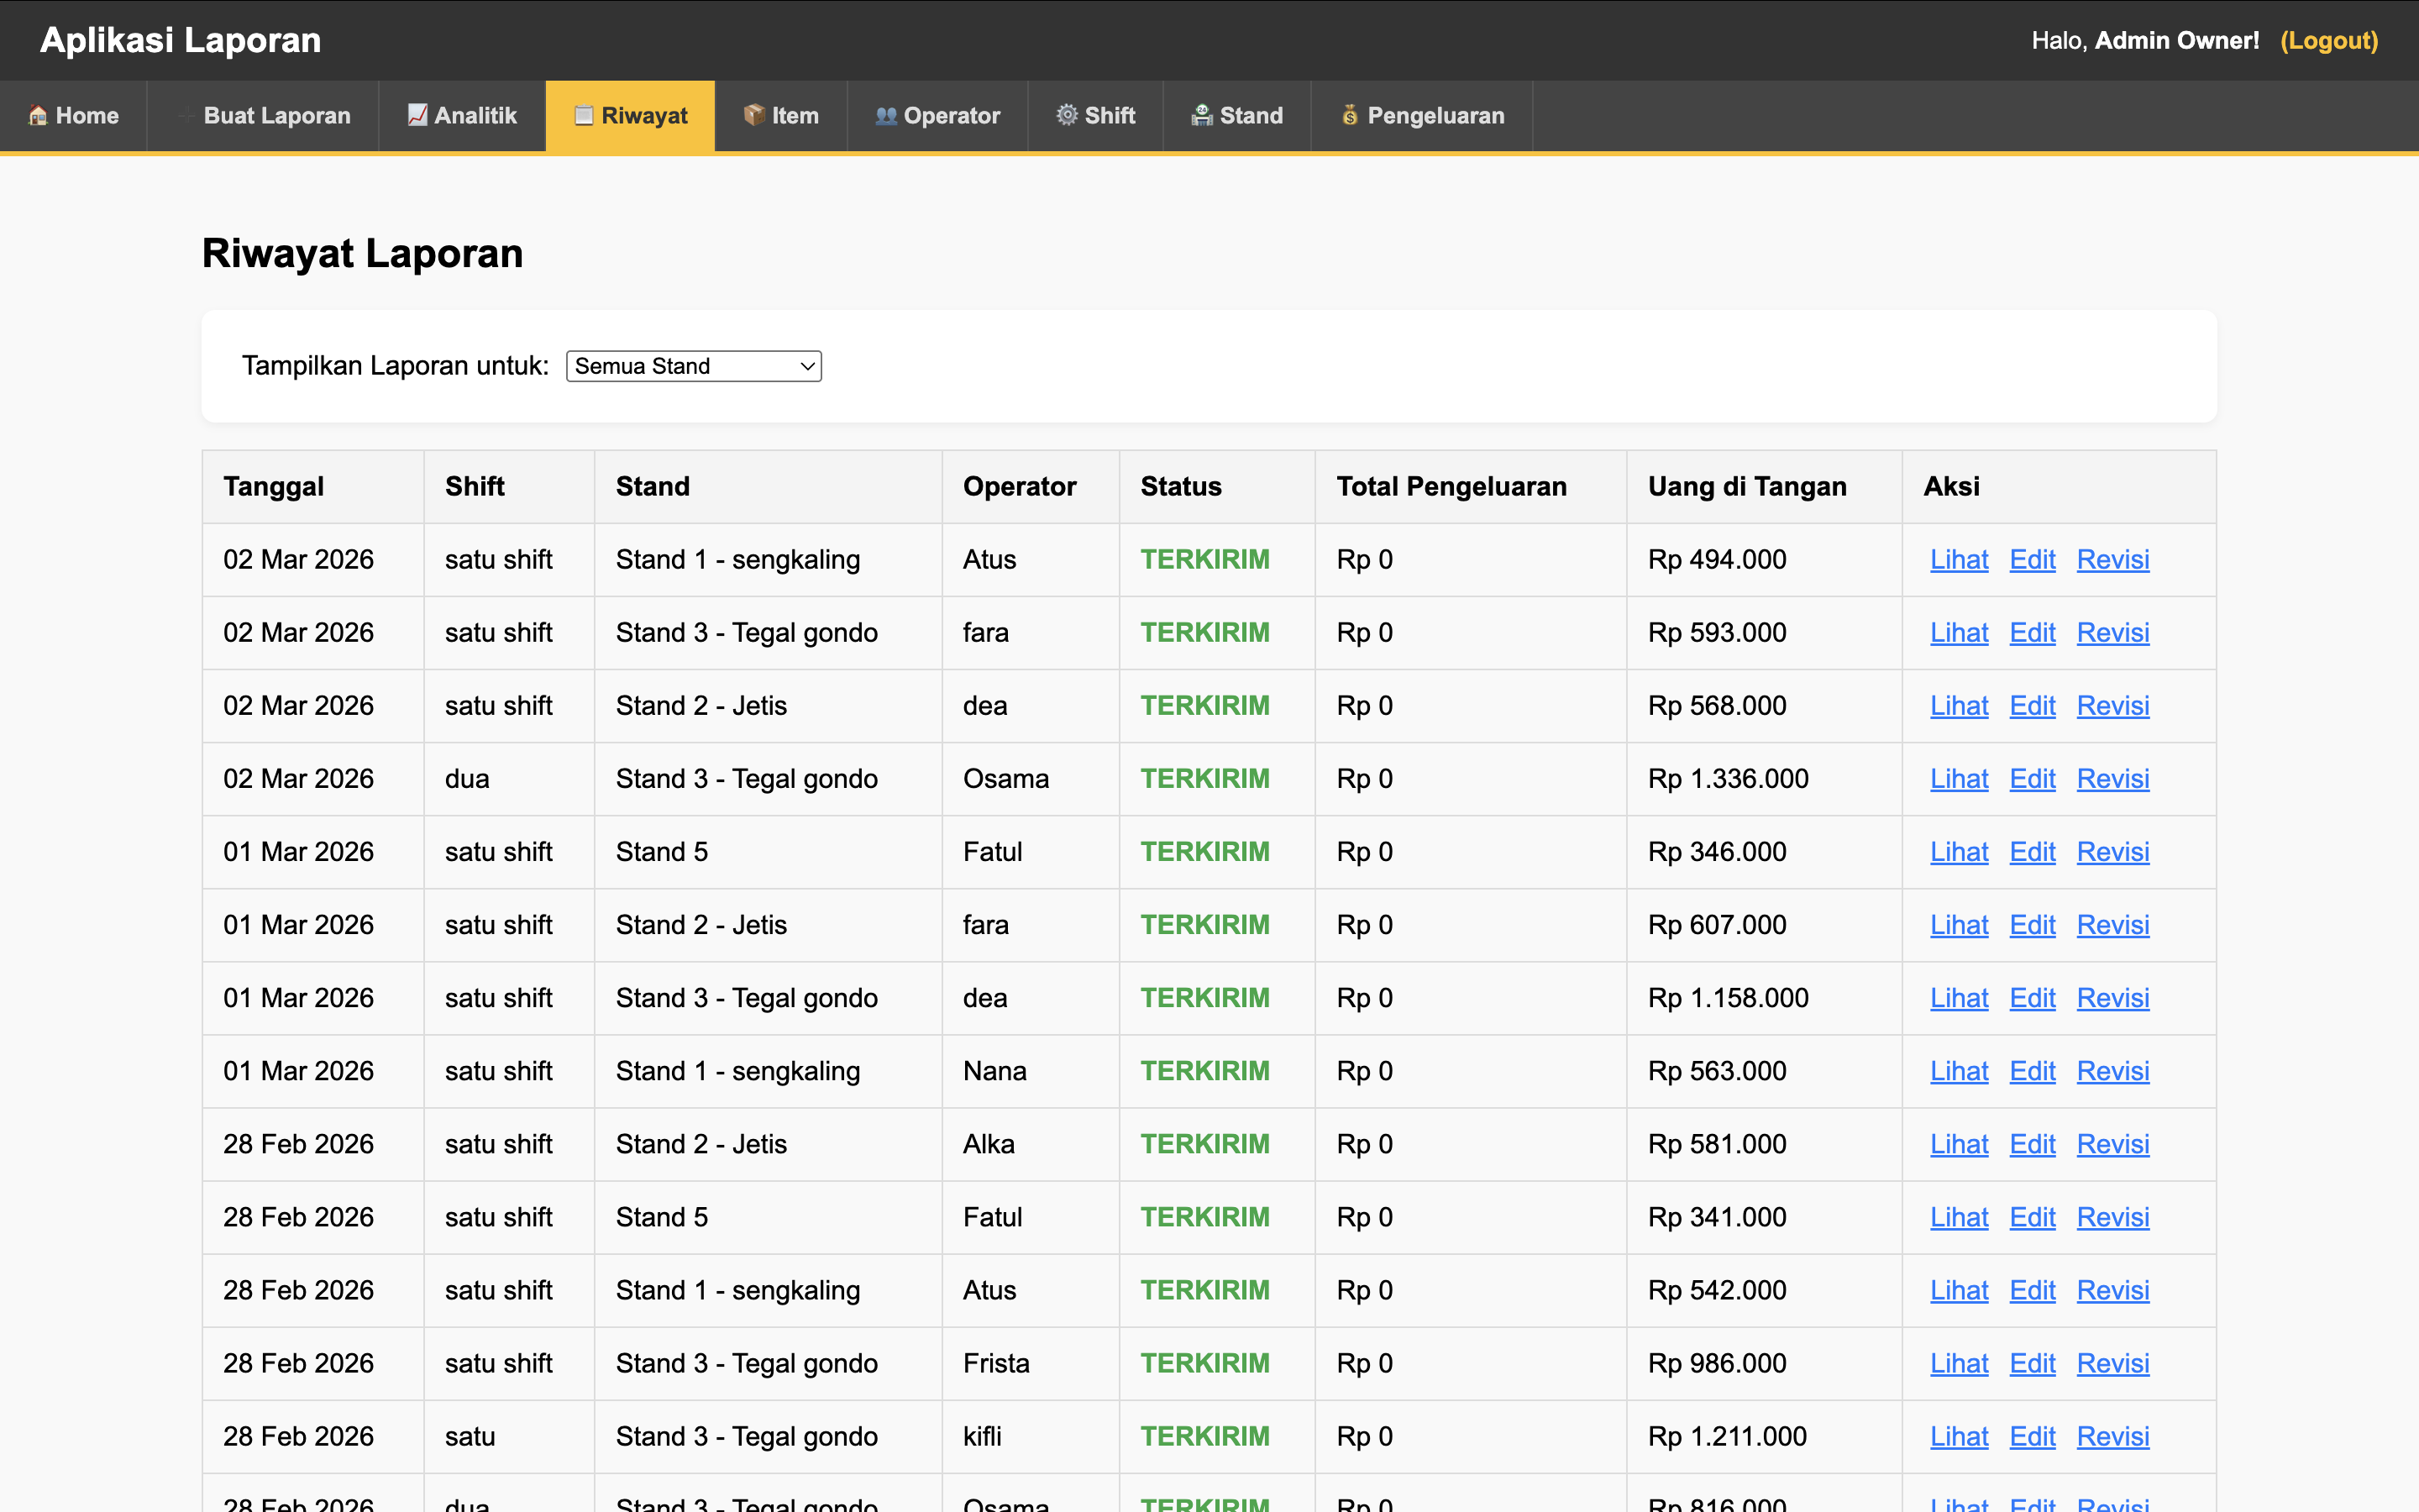This screenshot has height=1512, width=2419.
Task: Switch to the Riwayat tab
Action: point(630,115)
